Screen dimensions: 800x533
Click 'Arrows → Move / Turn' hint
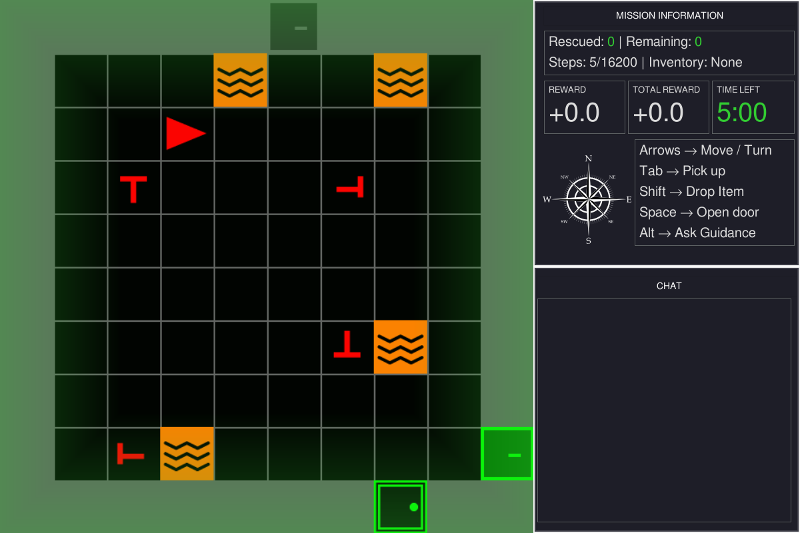point(705,150)
